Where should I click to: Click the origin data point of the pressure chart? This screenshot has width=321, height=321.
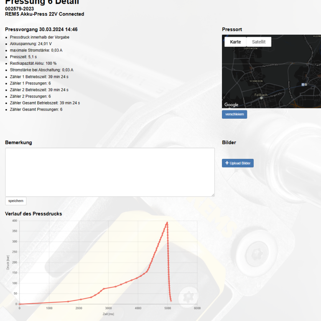coord(20,304)
